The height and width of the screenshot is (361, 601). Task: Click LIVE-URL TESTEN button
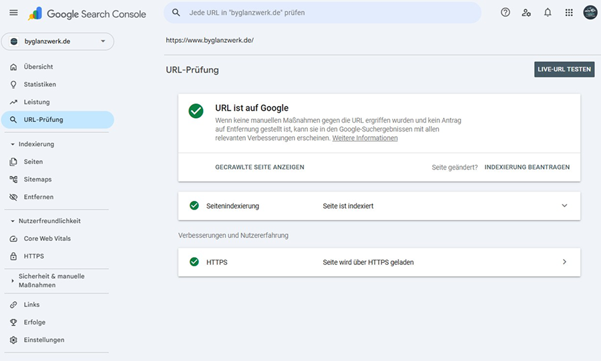(x=564, y=69)
